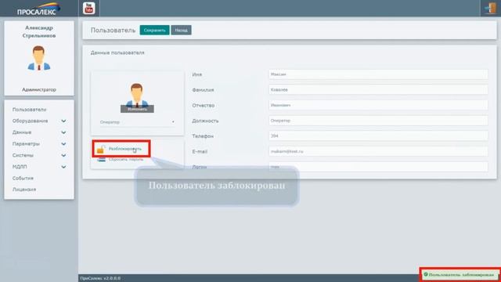Click the status notification at bottom right
Viewport: 501px width, 282px height.
click(x=460, y=275)
